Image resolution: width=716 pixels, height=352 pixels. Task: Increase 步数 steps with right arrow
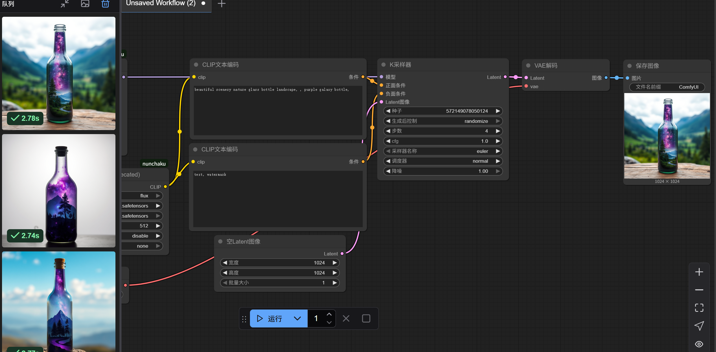tap(498, 131)
